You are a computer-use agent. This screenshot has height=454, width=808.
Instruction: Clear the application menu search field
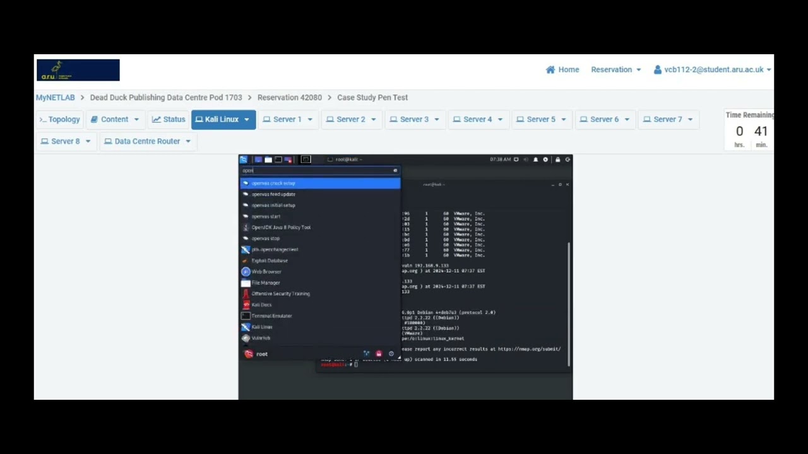coord(395,170)
